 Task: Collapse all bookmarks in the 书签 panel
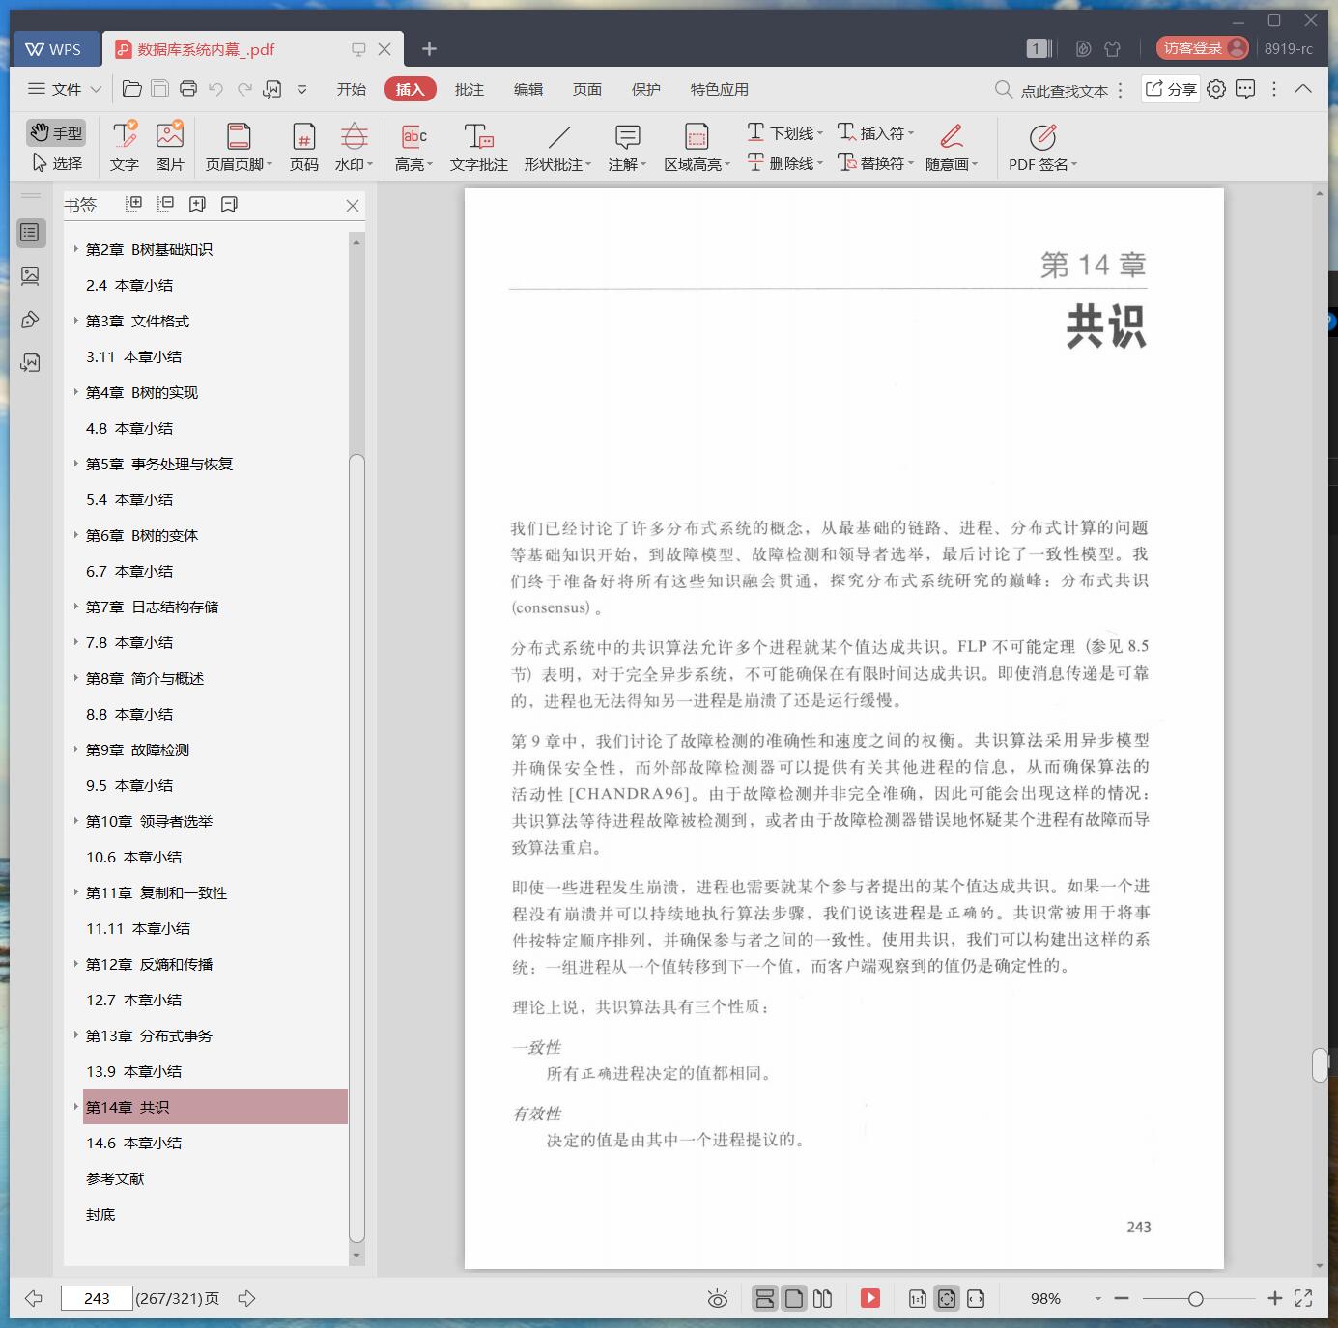[x=166, y=204]
